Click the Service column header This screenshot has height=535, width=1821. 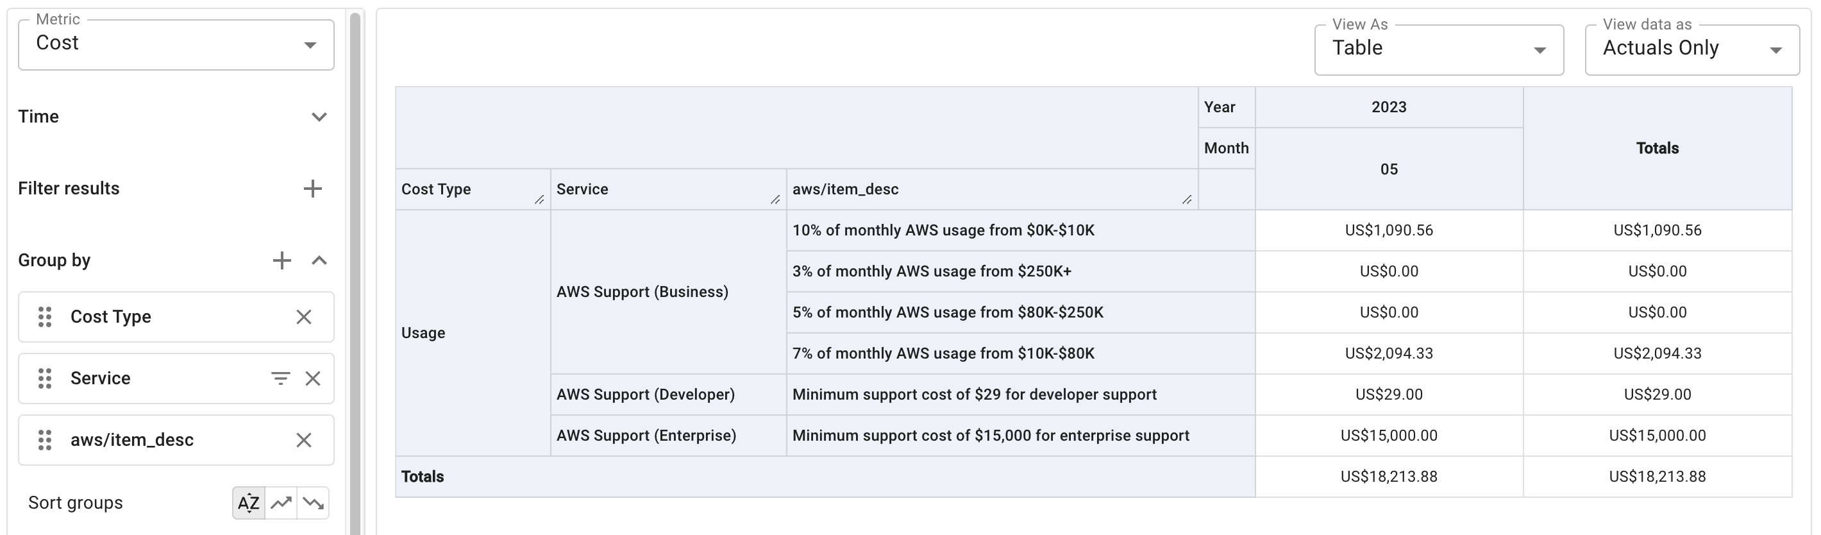click(x=668, y=189)
